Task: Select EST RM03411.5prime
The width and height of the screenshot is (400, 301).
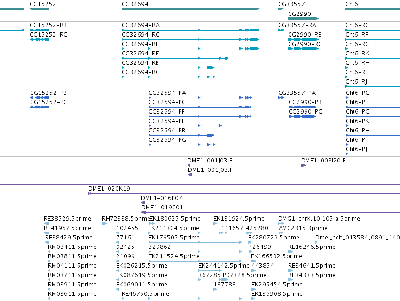Action: pyautogui.click(x=72, y=247)
